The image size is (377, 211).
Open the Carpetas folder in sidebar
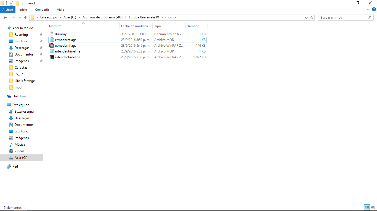point(21,68)
